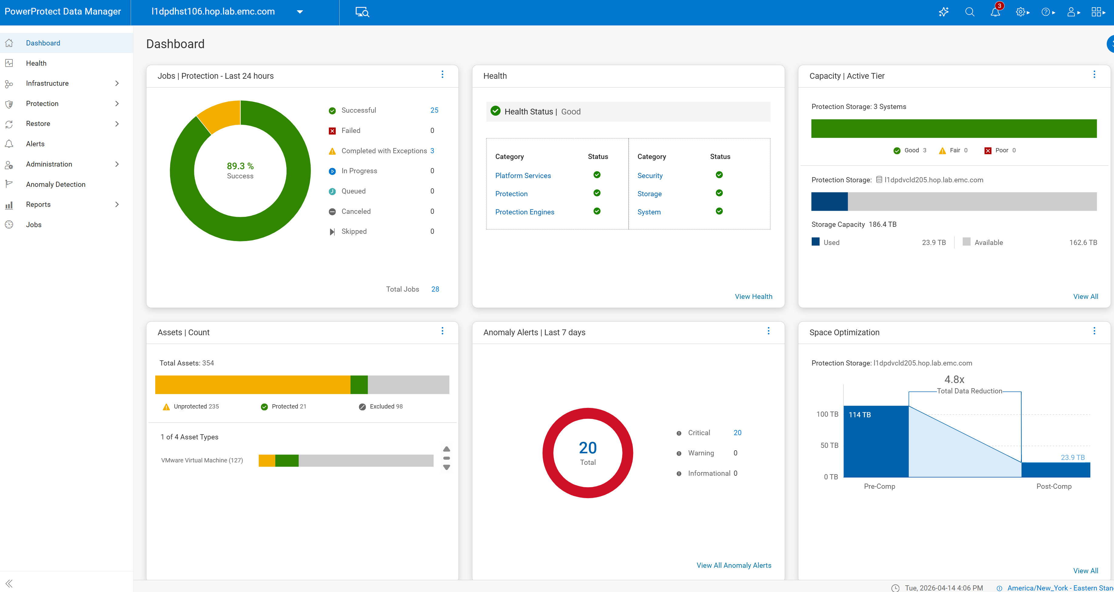Open notifications bell with 3 badge
This screenshot has height=592, width=1114.
coord(995,12)
